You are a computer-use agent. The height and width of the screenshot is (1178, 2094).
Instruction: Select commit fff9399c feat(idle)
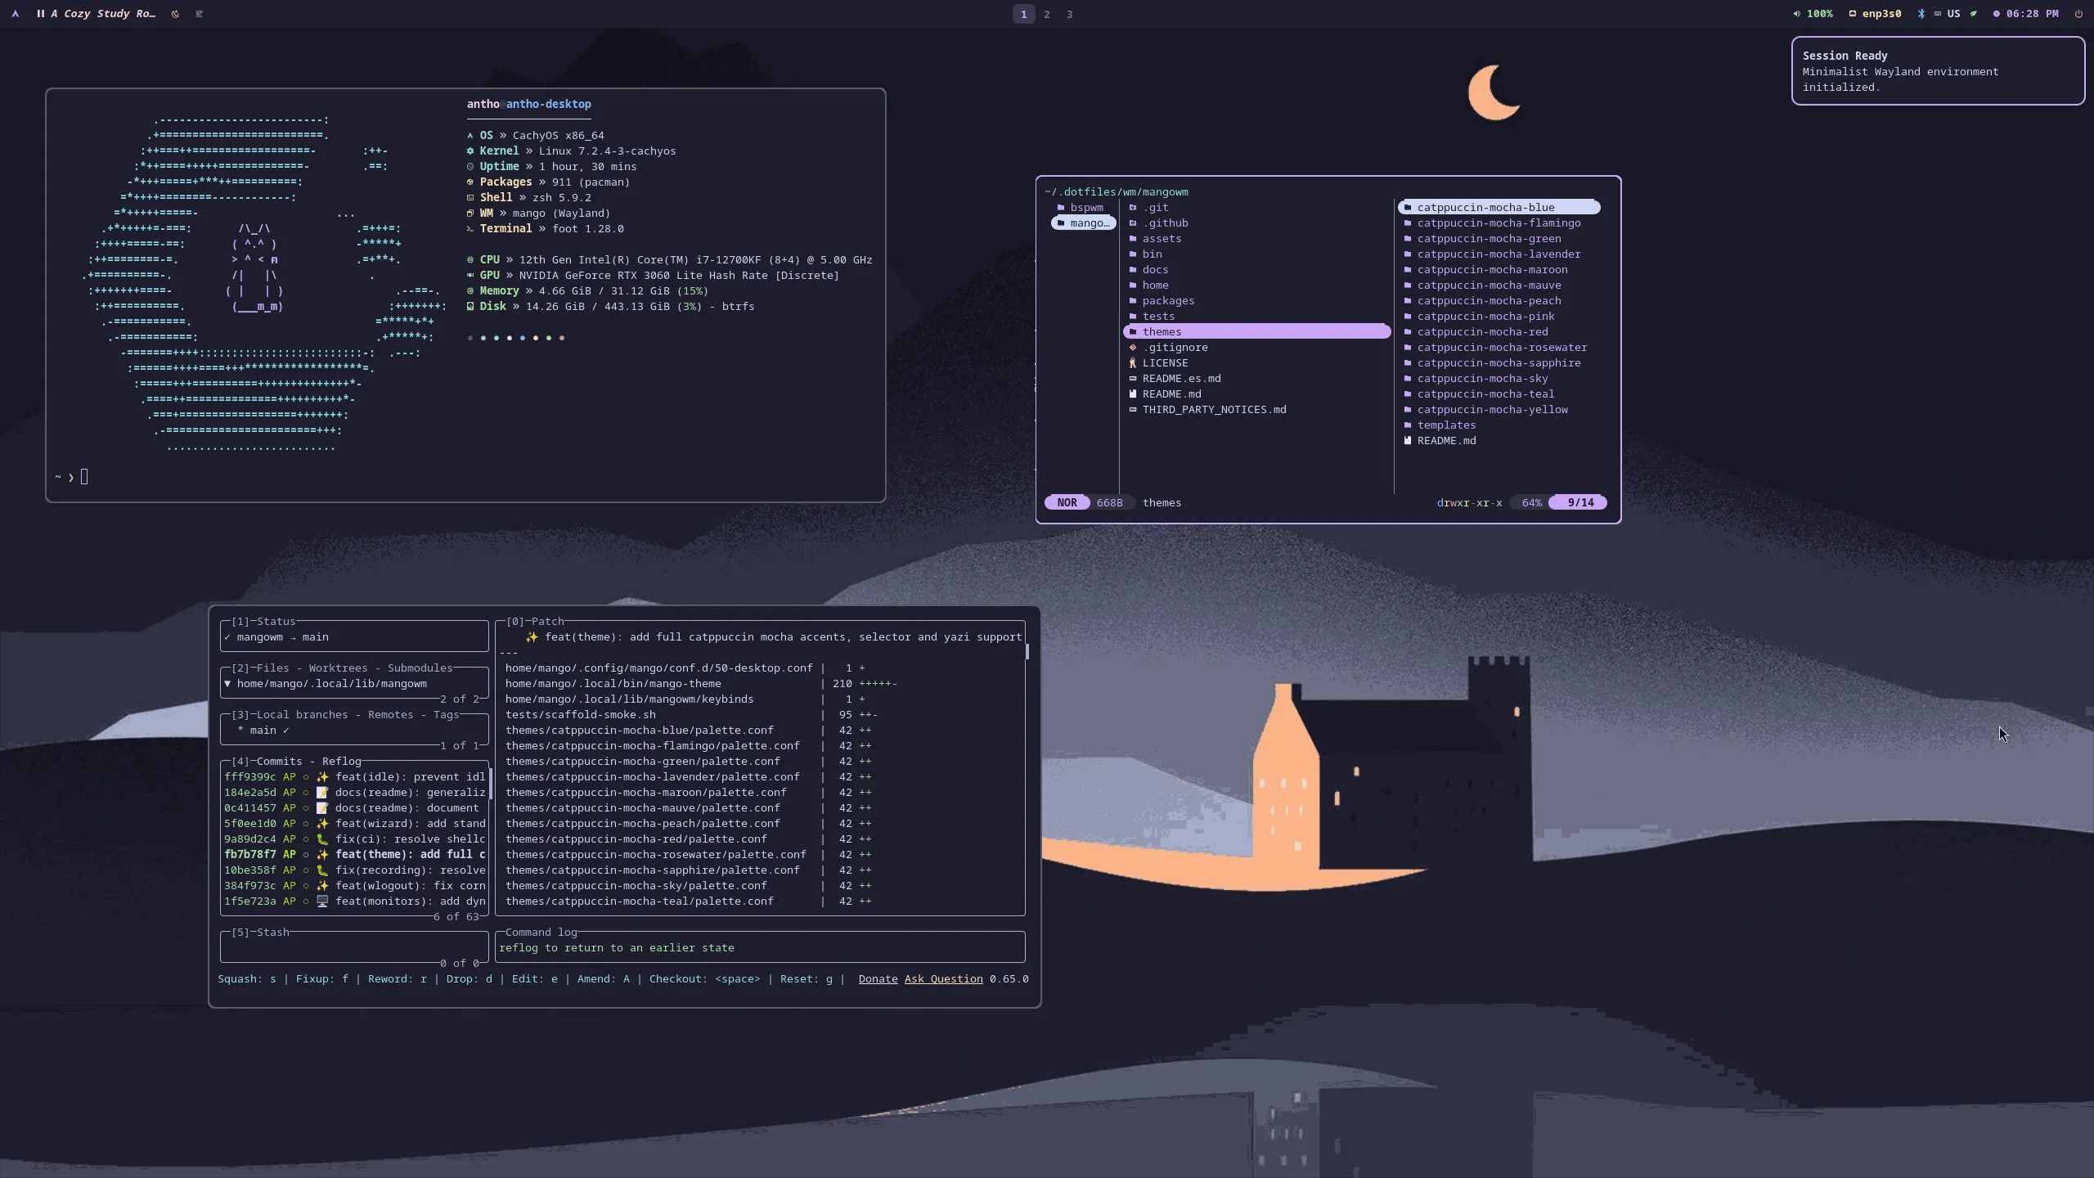pyautogui.click(x=354, y=777)
